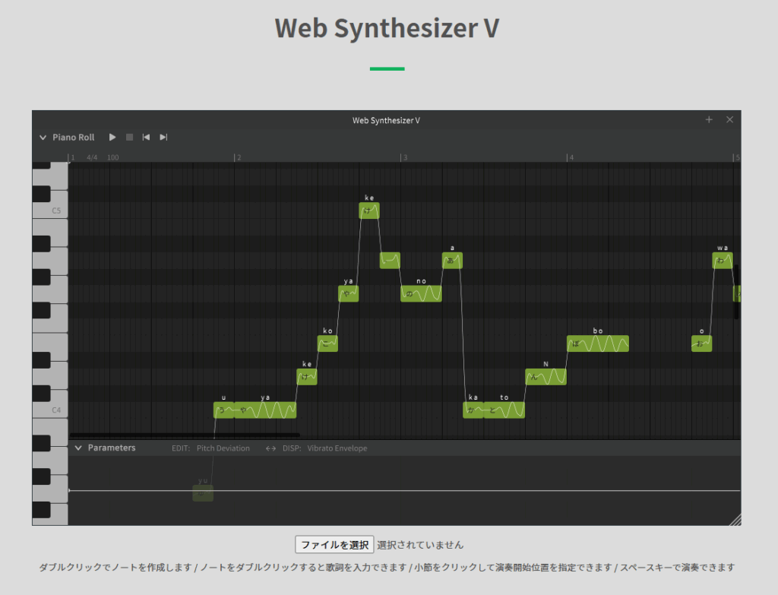Click the Web Synthesizer V page heading
This screenshot has height=595, width=778.
387,28
